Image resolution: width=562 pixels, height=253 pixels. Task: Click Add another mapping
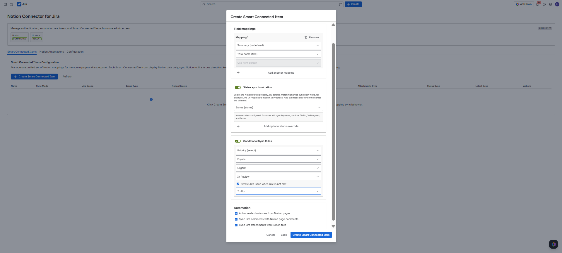pyautogui.click(x=281, y=73)
